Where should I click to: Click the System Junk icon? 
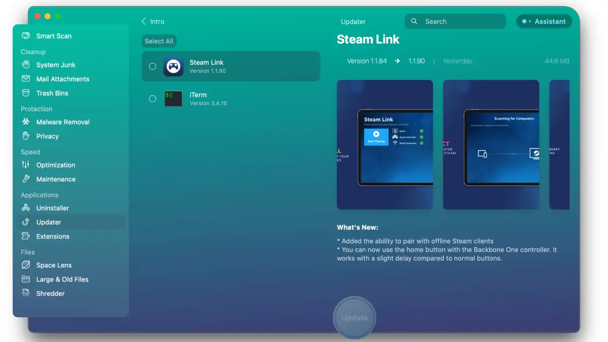[x=26, y=65]
